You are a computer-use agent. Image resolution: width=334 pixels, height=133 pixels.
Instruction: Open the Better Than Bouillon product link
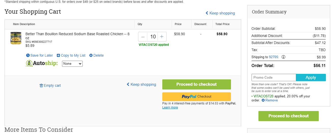(77, 36)
